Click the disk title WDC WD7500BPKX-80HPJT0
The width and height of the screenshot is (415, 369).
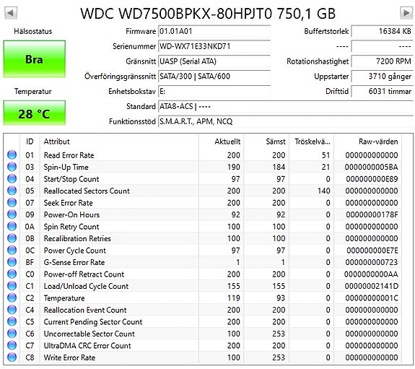point(176,14)
